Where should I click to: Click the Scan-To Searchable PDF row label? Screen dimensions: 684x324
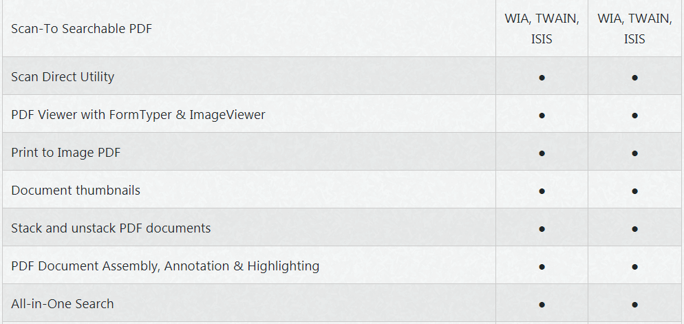(82, 29)
